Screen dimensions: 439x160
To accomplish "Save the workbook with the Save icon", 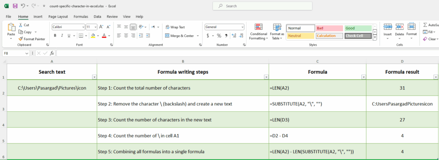I will pos(15,6).
